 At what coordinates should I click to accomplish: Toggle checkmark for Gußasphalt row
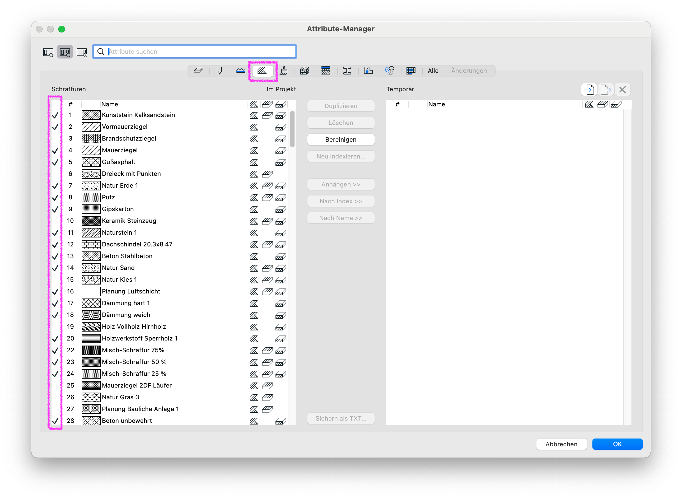55,162
